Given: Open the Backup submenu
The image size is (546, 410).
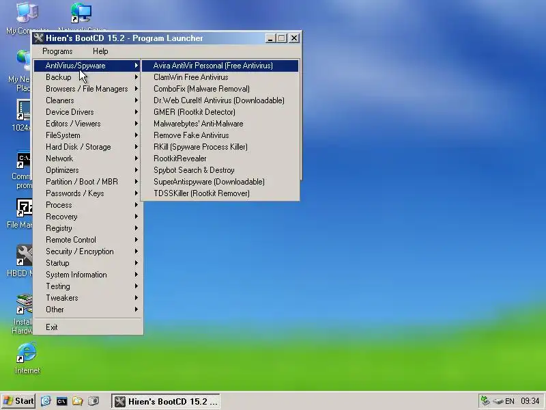Looking at the screenshot, I should click(x=87, y=77).
